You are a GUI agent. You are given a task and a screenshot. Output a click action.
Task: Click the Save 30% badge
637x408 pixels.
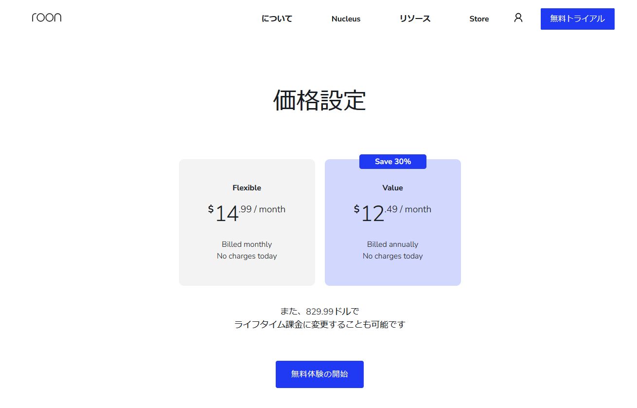click(x=393, y=162)
